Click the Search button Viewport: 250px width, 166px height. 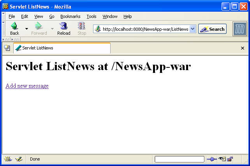click(x=212, y=29)
